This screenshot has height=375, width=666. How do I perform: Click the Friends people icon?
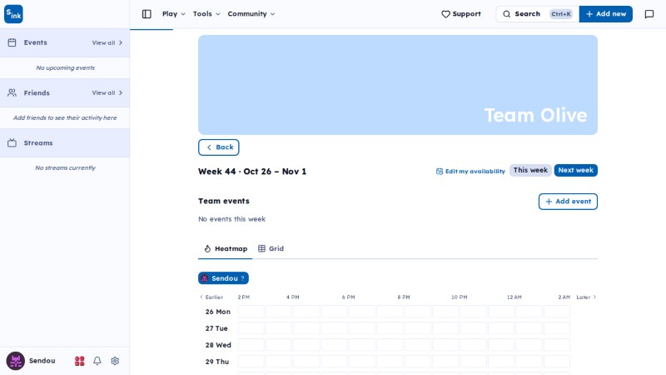point(12,92)
